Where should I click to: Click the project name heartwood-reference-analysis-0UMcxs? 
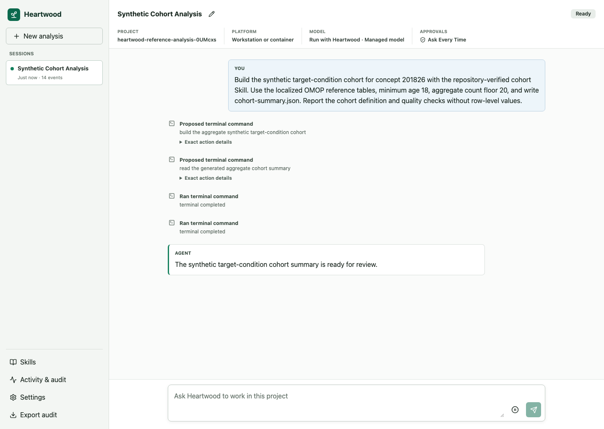pyautogui.click(x=167, y=40)
